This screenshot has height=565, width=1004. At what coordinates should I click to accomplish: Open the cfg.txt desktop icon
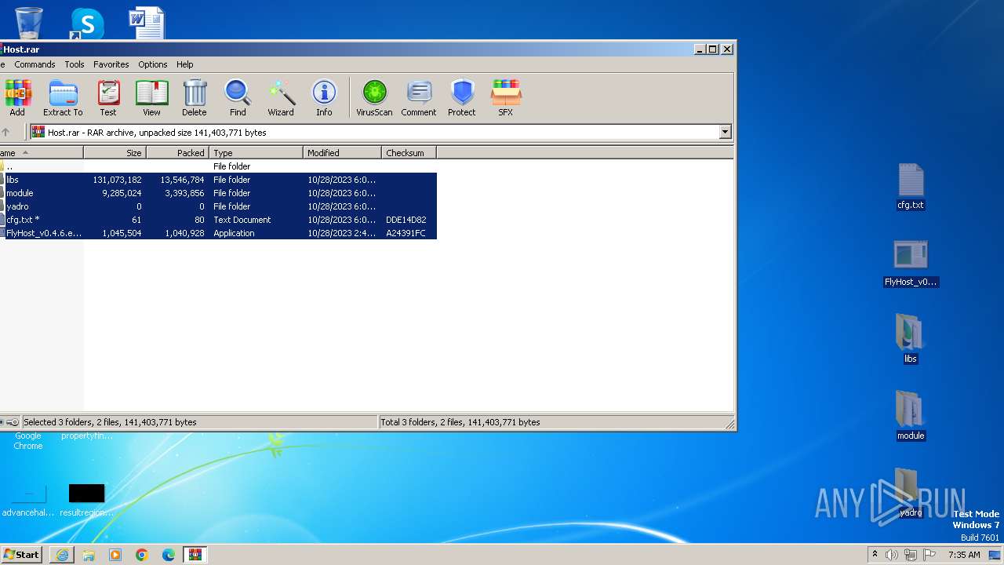tap(911, 187)
